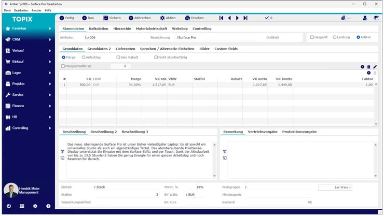Enable the Gesperrt checkbox
The width and height of the screenshot is (384, 216).
(x=312, y=37)
